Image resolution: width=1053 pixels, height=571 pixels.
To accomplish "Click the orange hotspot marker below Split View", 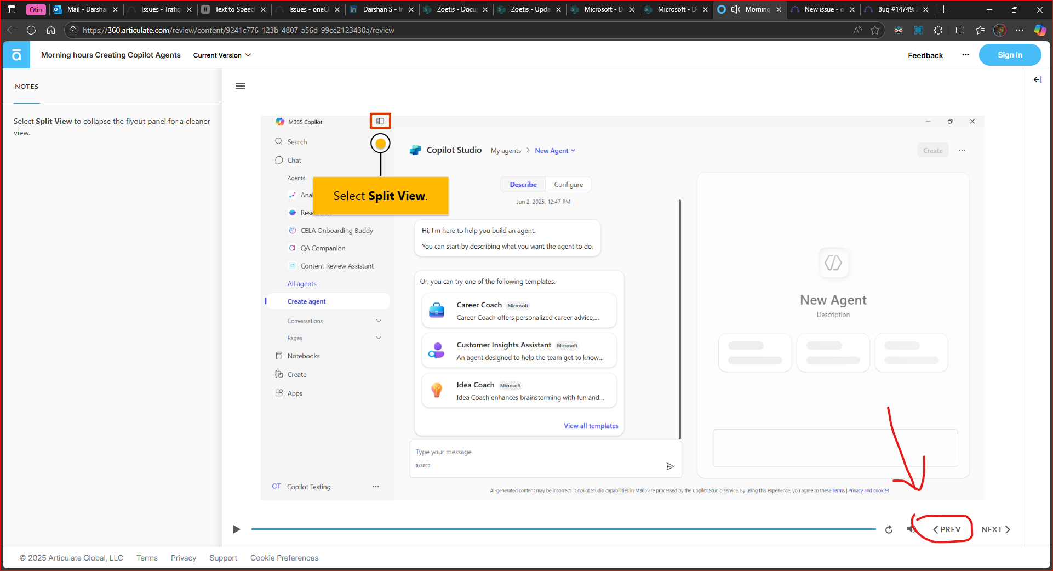I will tap(380, 144).
